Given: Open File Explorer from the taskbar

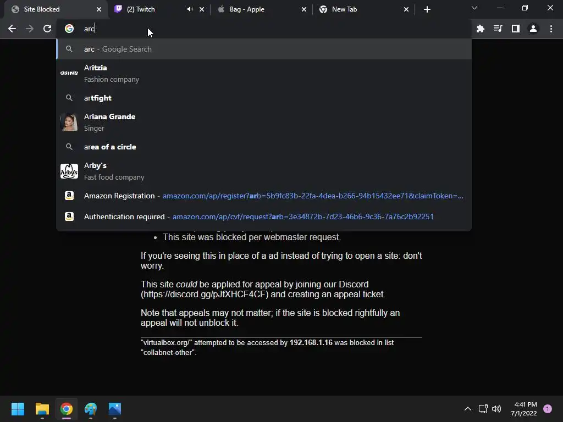Looking at the screenshot, I should [x=42, y=409].
